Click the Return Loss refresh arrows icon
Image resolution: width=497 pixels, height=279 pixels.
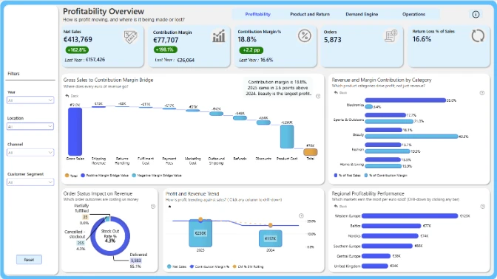coord(478,35)
